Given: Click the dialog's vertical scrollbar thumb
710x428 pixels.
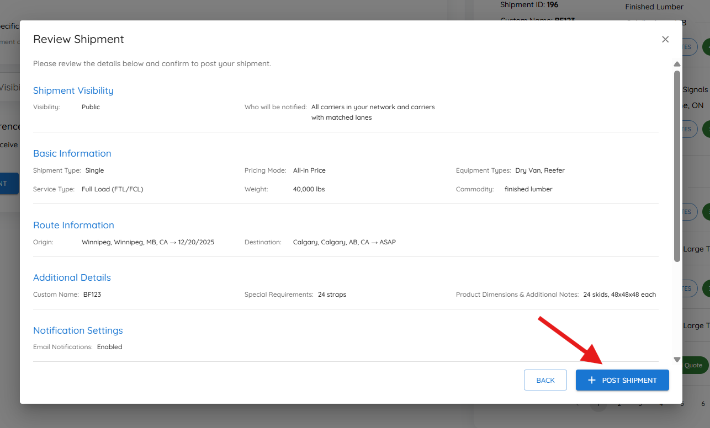Looking at the screenshot, I should tap(677, 165).
